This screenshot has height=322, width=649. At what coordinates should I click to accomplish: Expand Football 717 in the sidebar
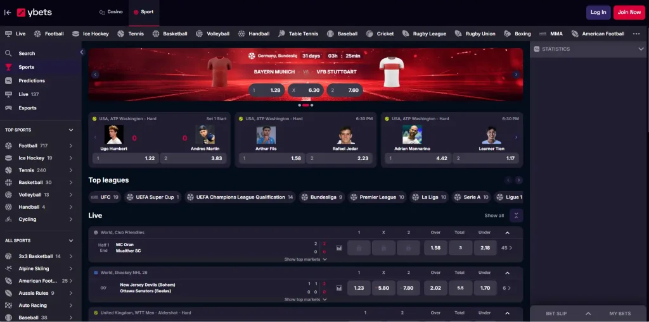71,146
